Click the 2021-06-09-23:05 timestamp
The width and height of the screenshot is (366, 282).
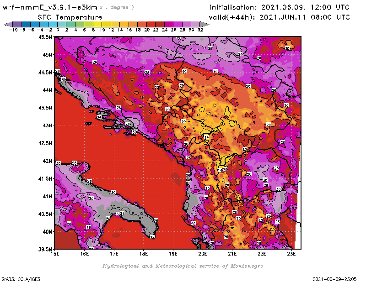pyautogui.click(x=334, y=279)
